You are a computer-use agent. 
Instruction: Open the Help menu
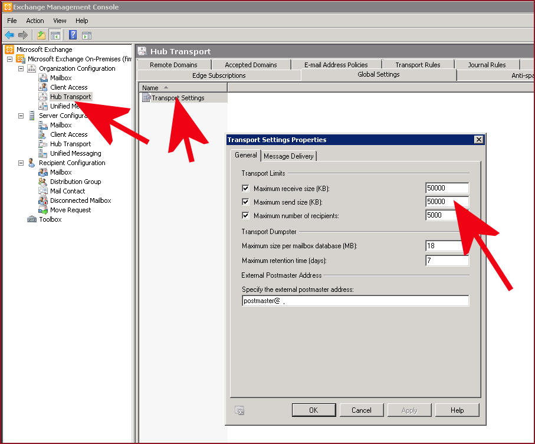(82, 21)
